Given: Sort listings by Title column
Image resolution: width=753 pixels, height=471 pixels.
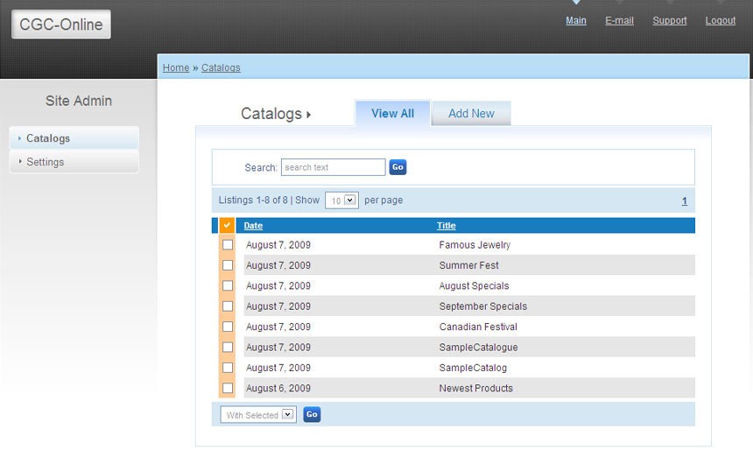Looking at the screenshot, I should point(447,226).
